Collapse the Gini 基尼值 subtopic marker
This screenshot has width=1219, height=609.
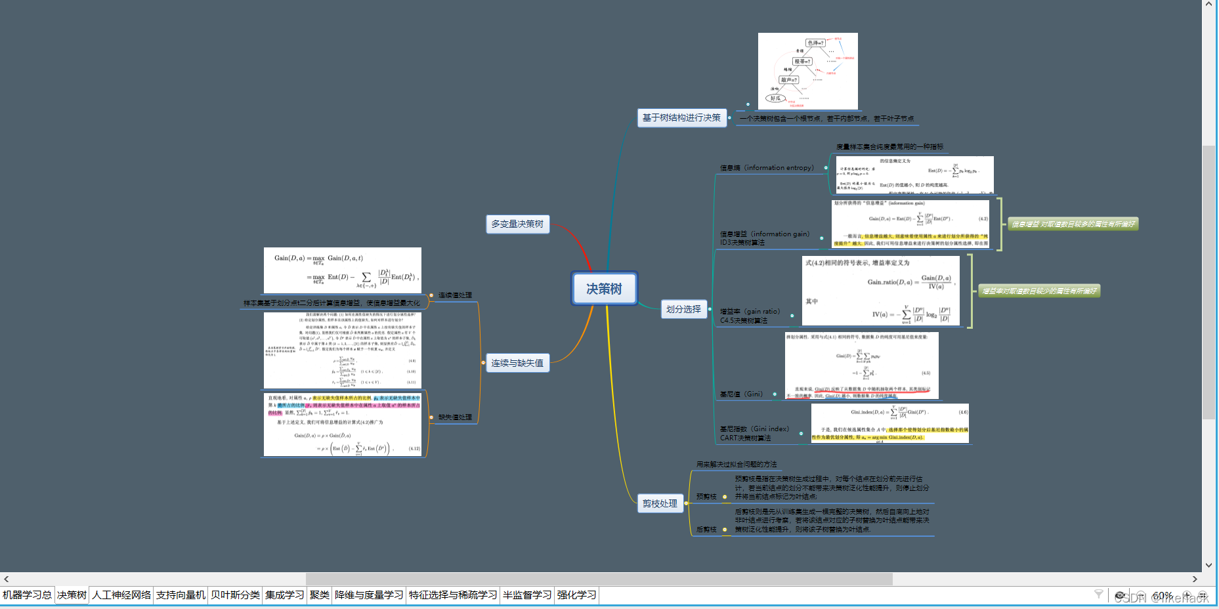point(775,394)
